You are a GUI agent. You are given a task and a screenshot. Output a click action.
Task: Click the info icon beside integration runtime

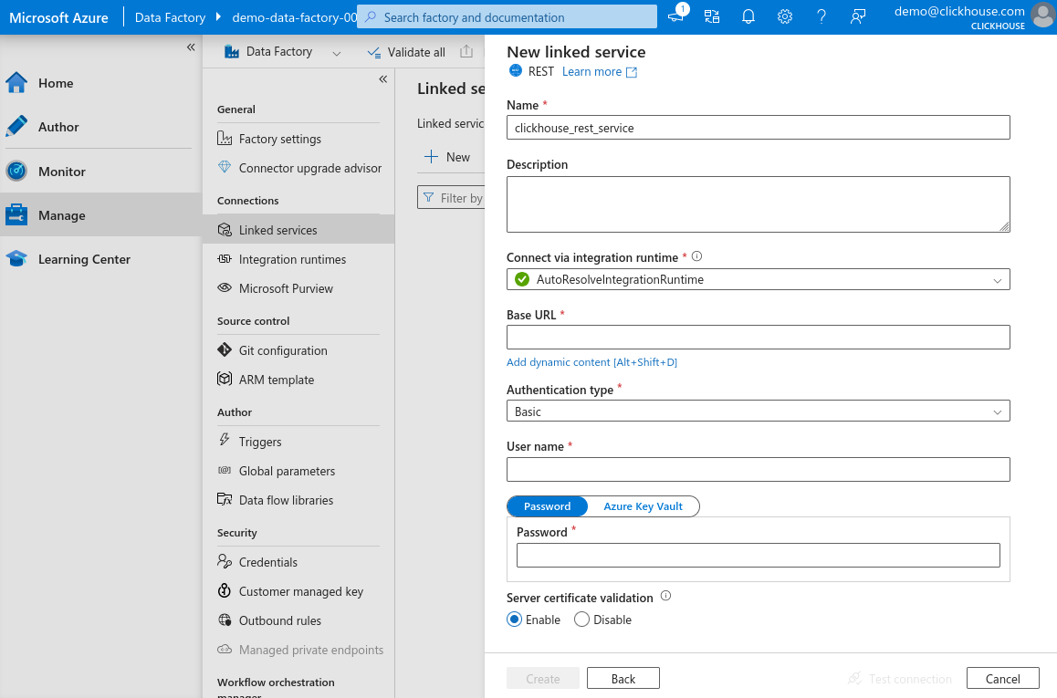(x=697, y=257)
